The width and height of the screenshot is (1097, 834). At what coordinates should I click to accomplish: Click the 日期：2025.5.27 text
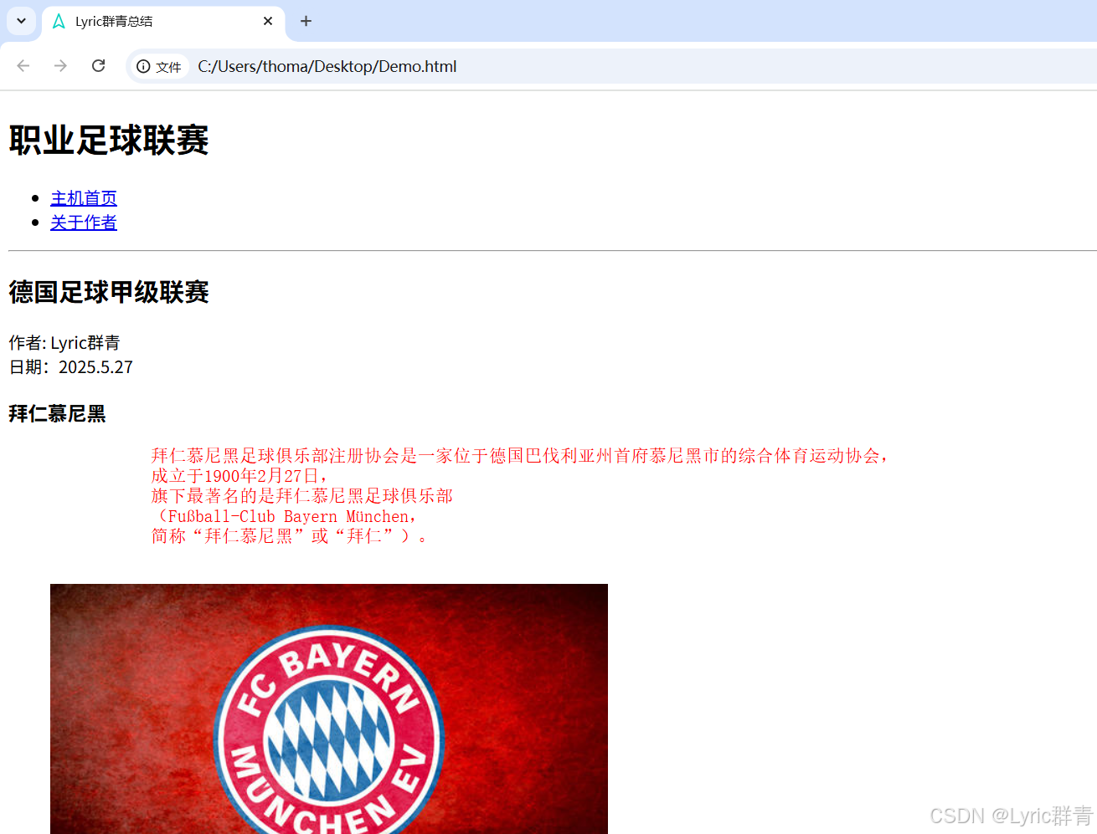pyautogui.click(x=71, y=367)
